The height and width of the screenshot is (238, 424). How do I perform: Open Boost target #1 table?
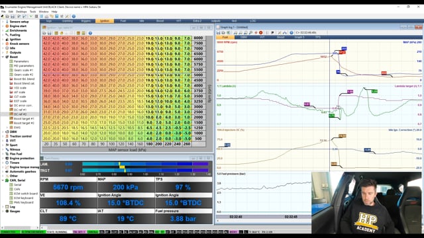tap(24, 119)
